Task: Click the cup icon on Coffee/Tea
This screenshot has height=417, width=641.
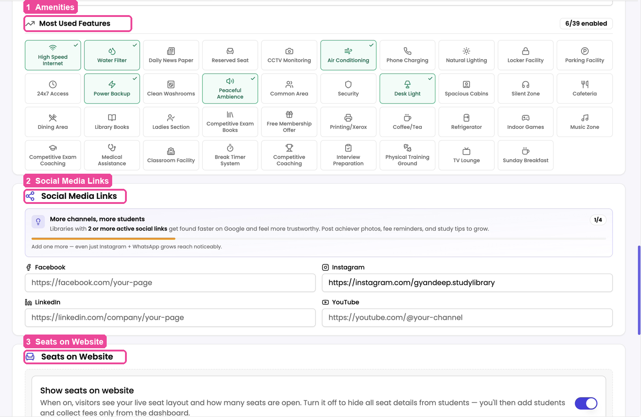Action: pyautogui.click(x=407, y=118)
